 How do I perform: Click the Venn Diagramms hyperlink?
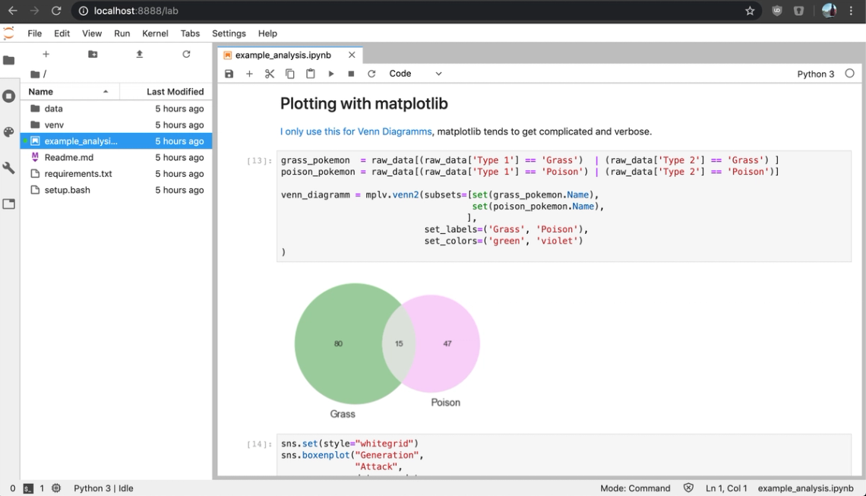(x=356, y=131)
